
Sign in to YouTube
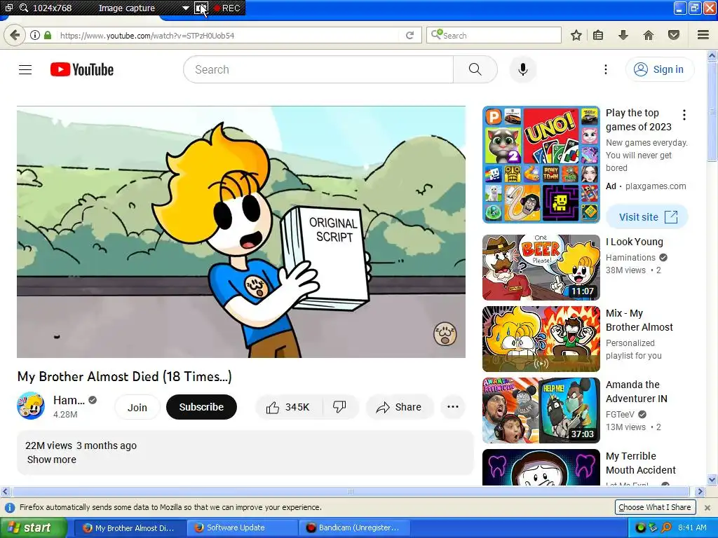(x=659, y=69)
